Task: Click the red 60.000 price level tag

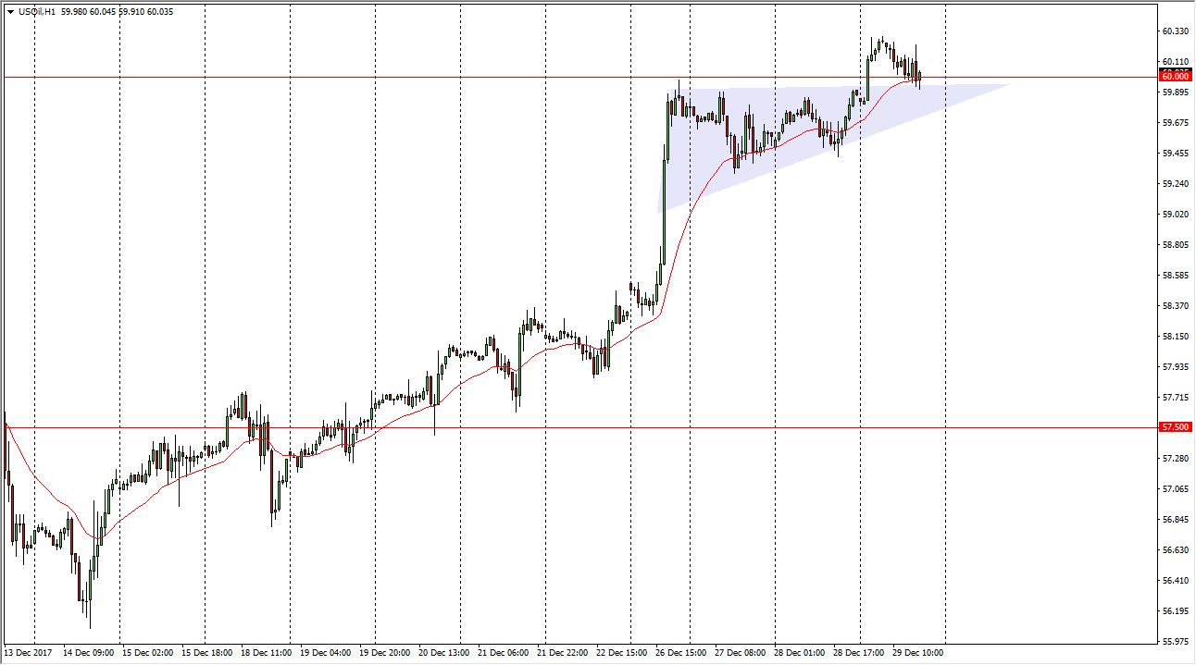Action: pyautogui.click(x=1174, y=78)
